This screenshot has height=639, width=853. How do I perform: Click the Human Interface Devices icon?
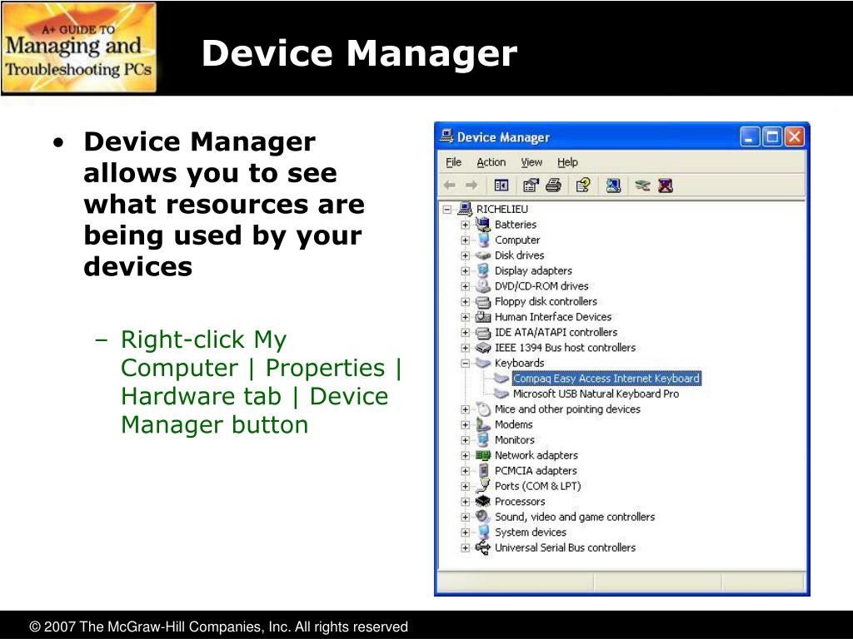tap(483, 317)
